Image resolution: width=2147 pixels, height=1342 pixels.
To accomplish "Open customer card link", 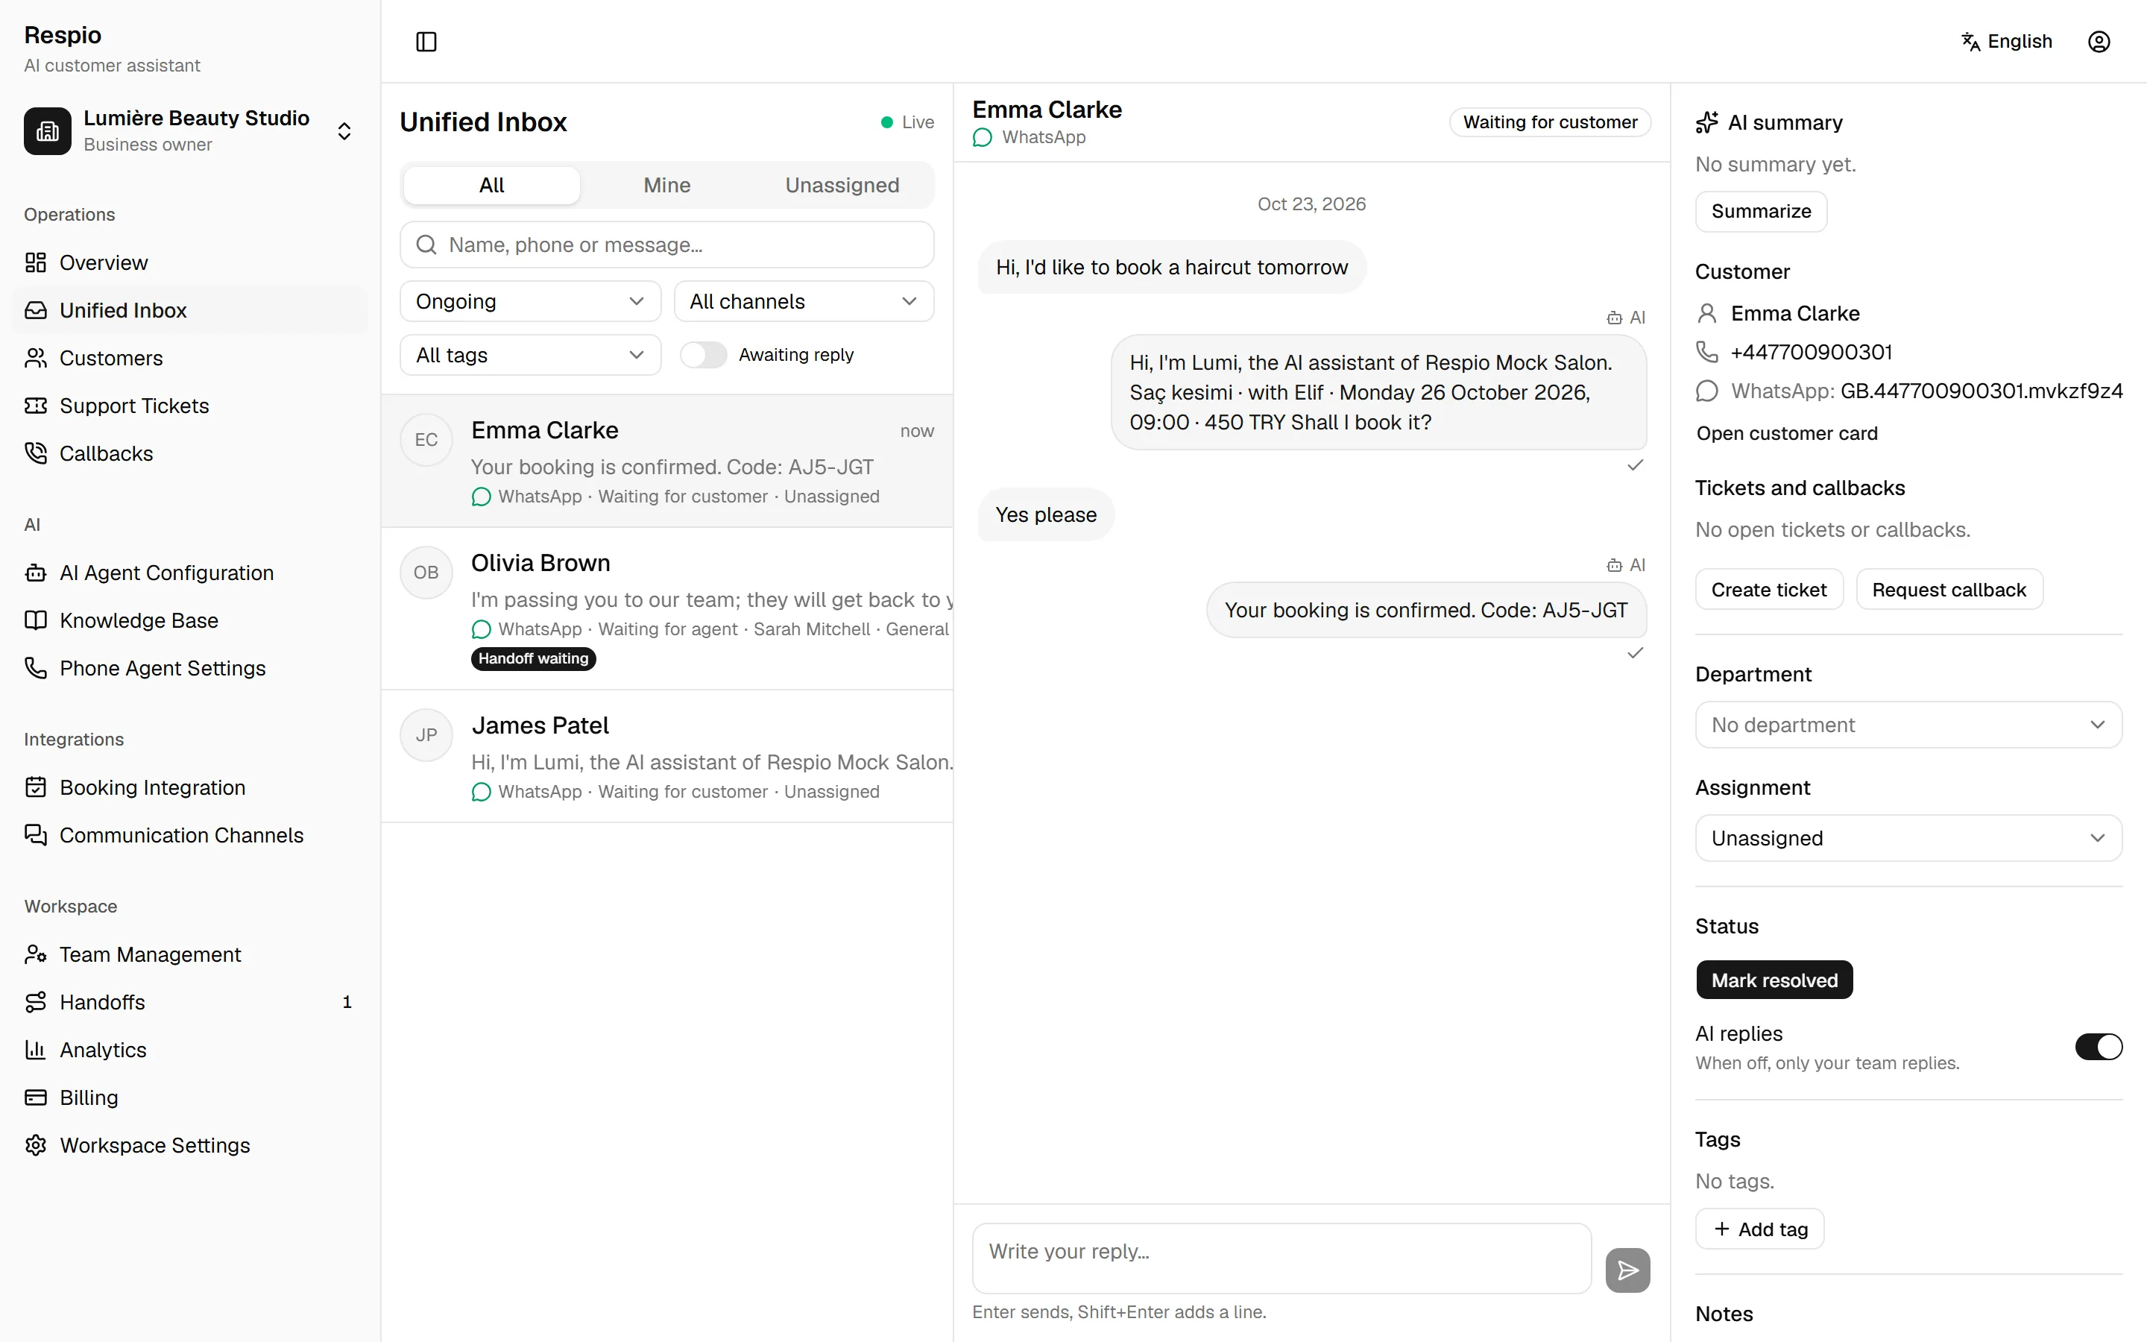I will point(1787,433).
